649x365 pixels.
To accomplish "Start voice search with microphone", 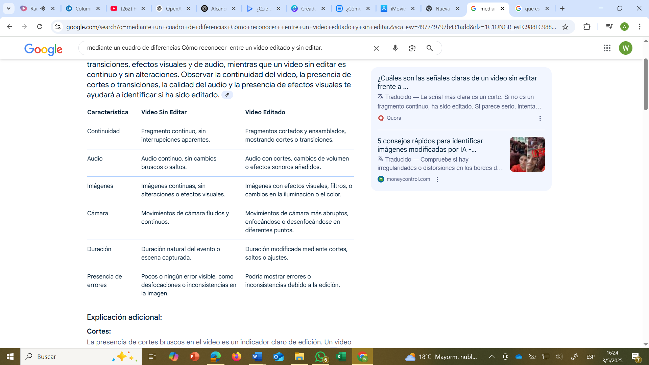I will pyautogui.click(x=395, y=48).
